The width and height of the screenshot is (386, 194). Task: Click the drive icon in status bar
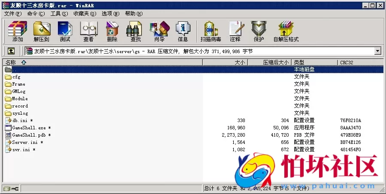(6, 188)
